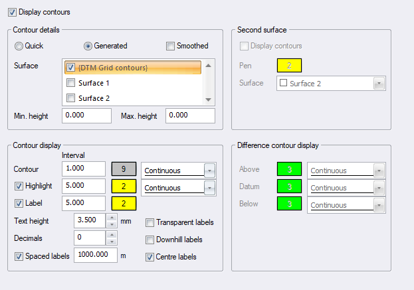The height and width of the screenshot is (290, 414).
Task: Open the yellow Label pen color swatch
Action: pos(124,204)
